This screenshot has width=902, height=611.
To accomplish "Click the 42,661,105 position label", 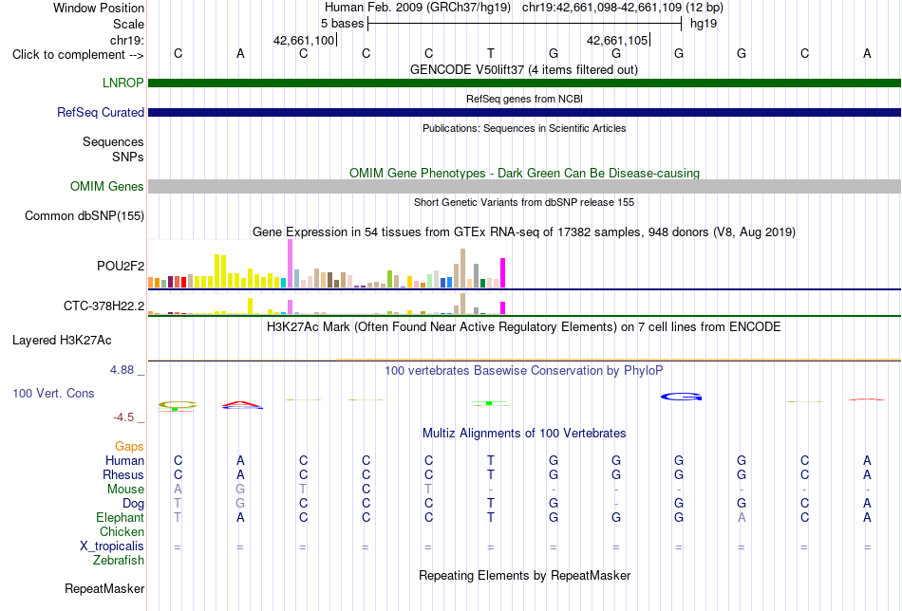I will point(617,40).
